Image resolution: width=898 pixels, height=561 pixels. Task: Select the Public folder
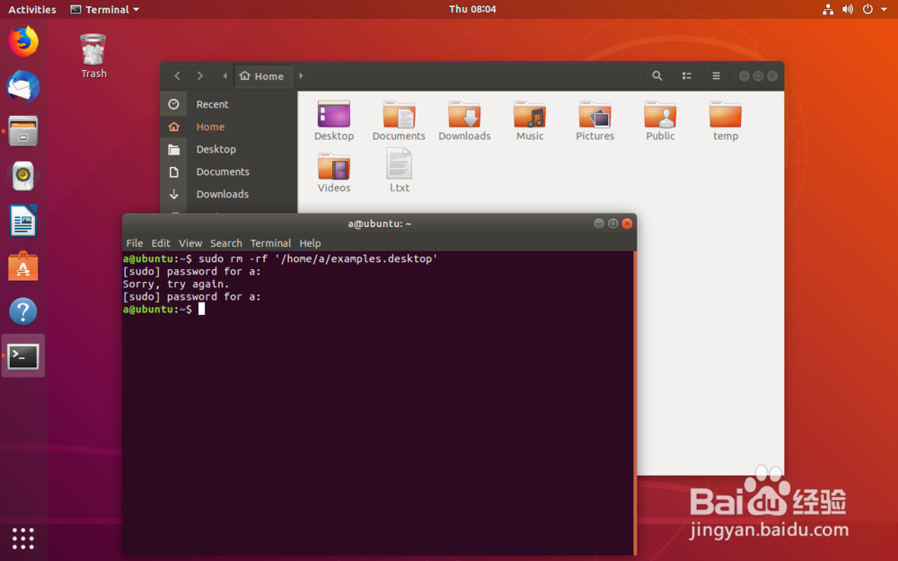point(660,120)
